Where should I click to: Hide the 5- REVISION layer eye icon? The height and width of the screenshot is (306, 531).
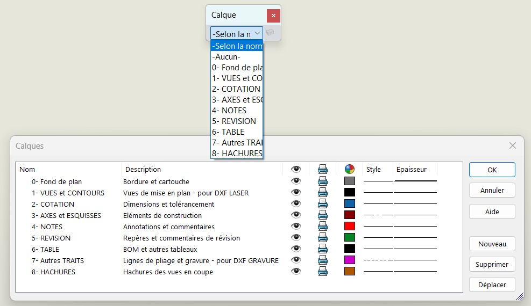[296, 238]
